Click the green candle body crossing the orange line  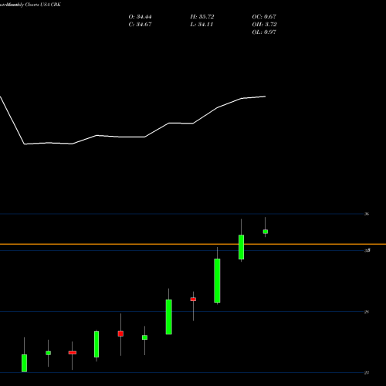coord(241,247)
